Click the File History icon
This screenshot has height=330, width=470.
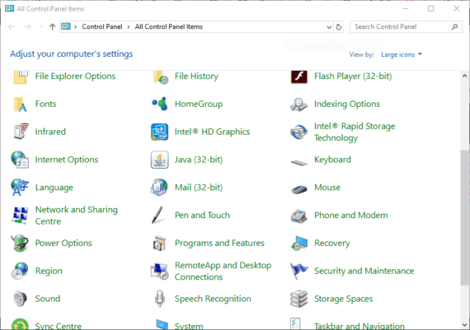161,77
